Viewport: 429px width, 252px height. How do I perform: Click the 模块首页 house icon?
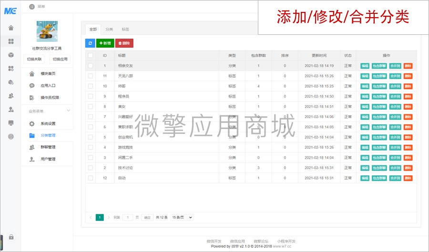point(32,74)
